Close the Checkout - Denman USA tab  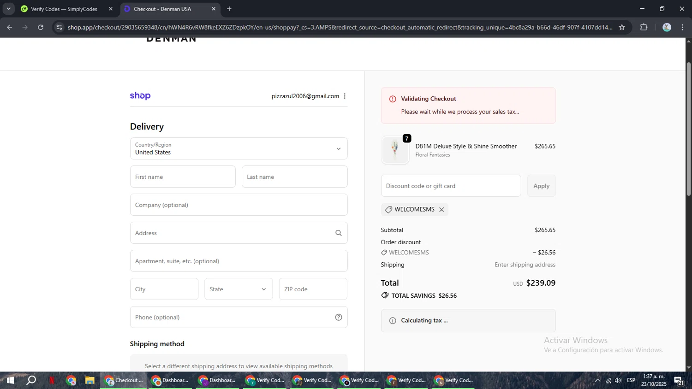click(x=214, y=9)
